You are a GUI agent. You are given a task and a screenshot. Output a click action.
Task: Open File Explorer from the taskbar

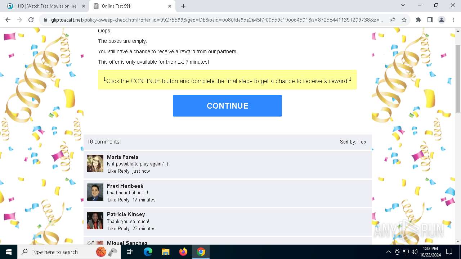(x=166, y=252)
